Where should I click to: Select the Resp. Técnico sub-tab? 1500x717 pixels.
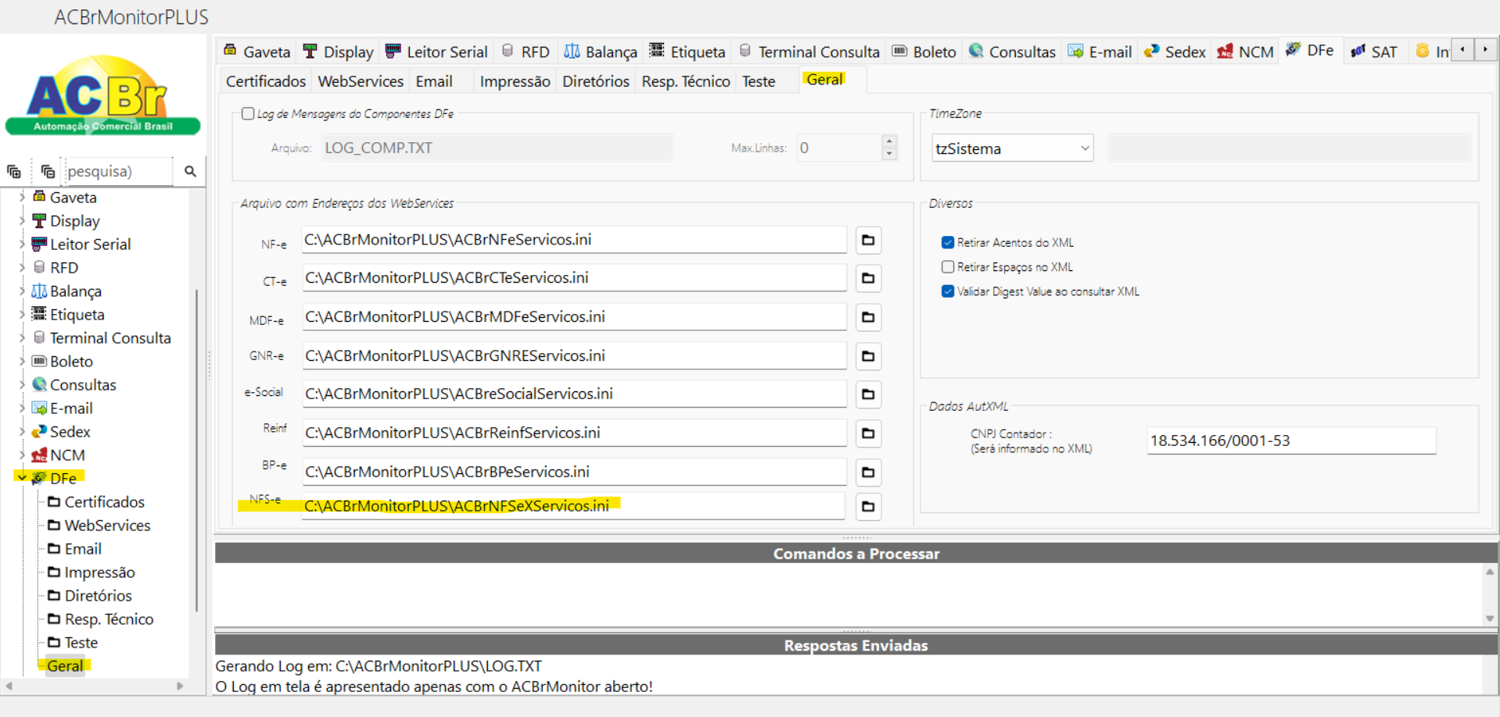686,81
